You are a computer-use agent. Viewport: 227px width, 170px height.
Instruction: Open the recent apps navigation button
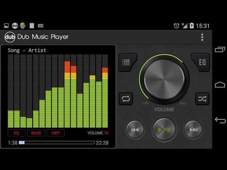[220, 50]
